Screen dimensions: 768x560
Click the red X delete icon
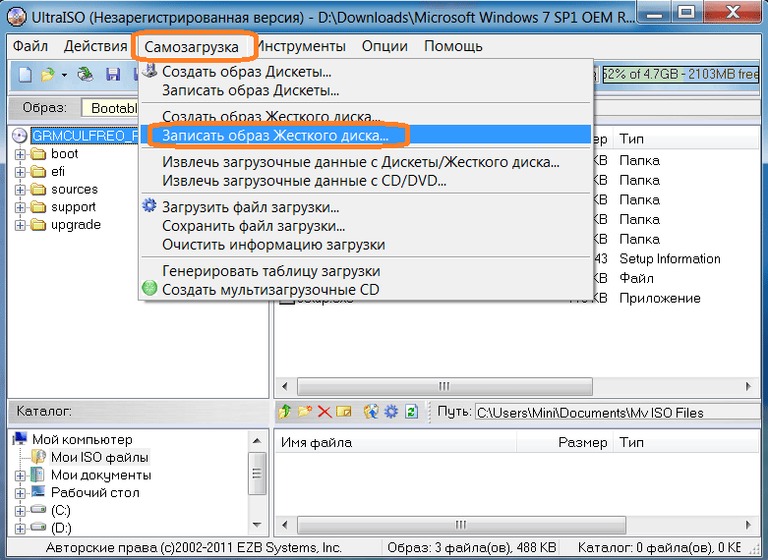(324, 413)
